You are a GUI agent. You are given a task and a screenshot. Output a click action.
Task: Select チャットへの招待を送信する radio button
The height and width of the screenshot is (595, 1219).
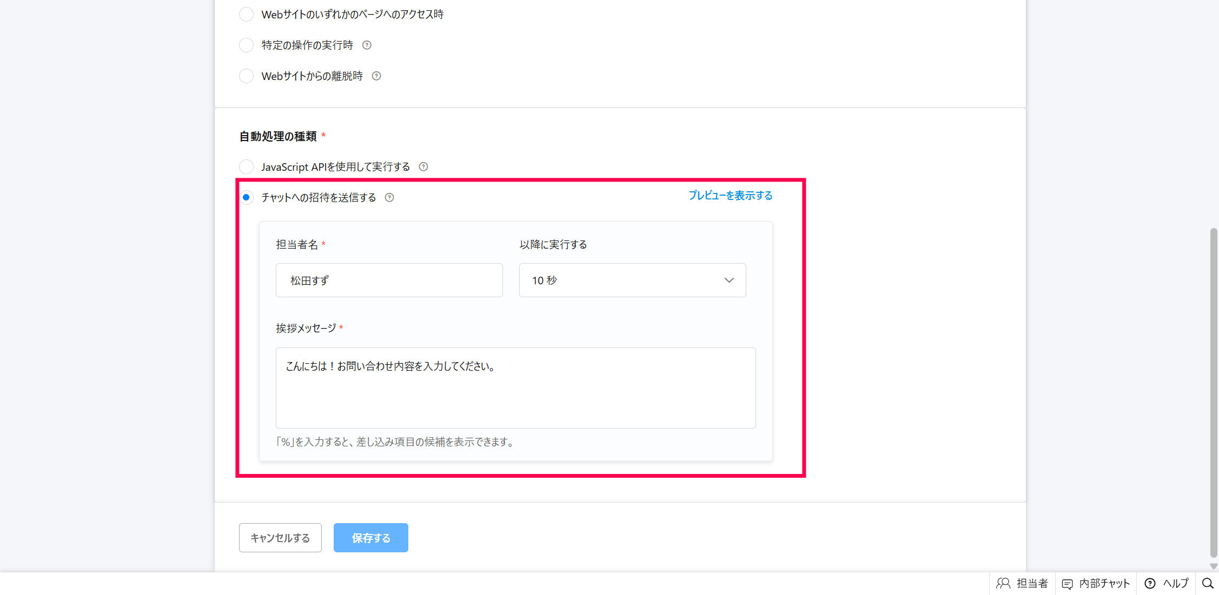tap(246, 198)
